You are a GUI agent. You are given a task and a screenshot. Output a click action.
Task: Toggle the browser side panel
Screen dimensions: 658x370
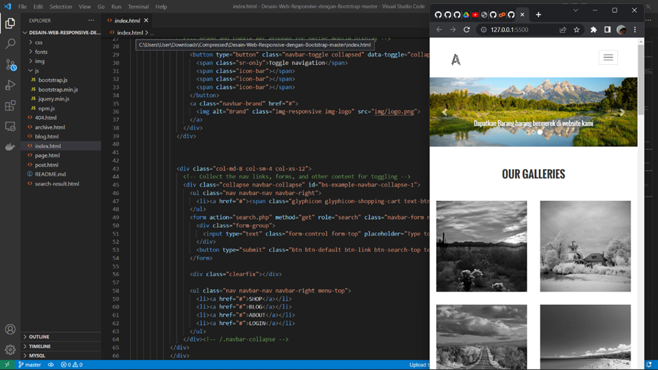point(607,30)
